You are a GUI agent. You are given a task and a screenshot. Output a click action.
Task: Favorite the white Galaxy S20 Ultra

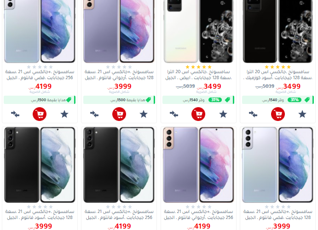[x=223, y=114]
